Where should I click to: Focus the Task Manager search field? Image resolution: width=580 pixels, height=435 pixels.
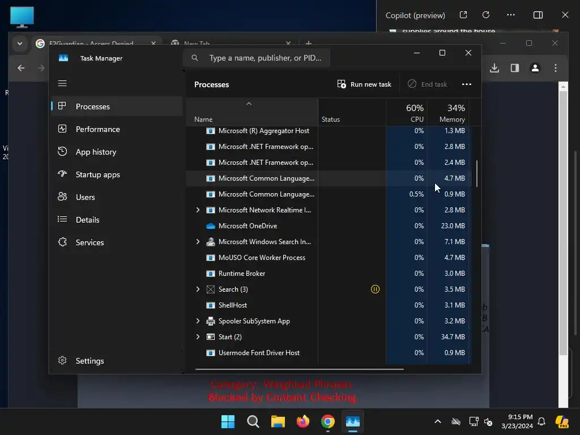257,58
